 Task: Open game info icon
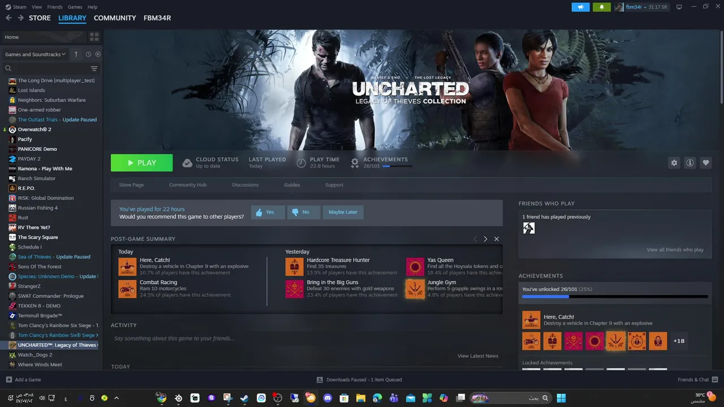689,163
